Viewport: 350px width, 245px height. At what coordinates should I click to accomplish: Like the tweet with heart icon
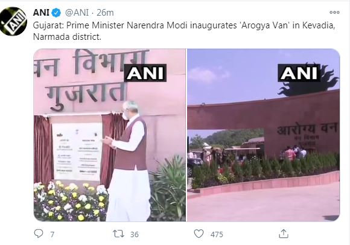pyautogui.click(x=199, y=234)
